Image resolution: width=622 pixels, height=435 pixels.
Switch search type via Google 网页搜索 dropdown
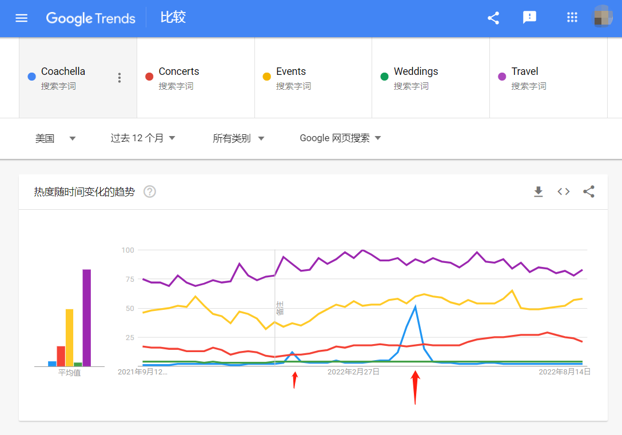coord(340,138)
